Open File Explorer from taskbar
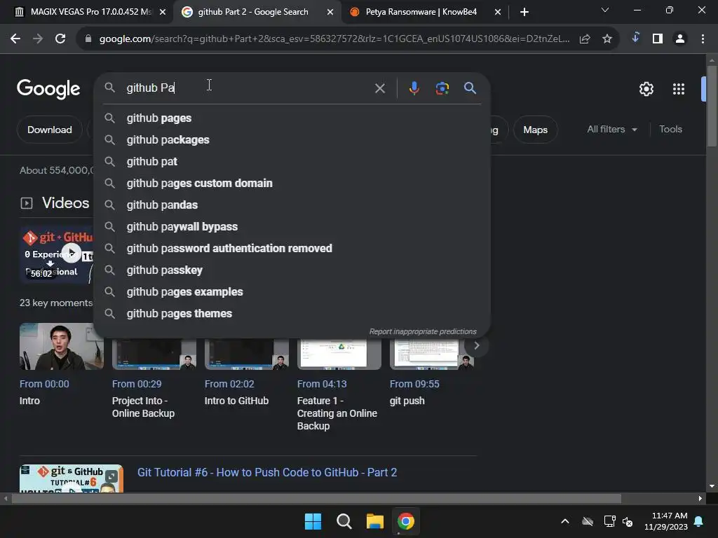The height and width of the screenshot is (538, 718). click(374, 521)
